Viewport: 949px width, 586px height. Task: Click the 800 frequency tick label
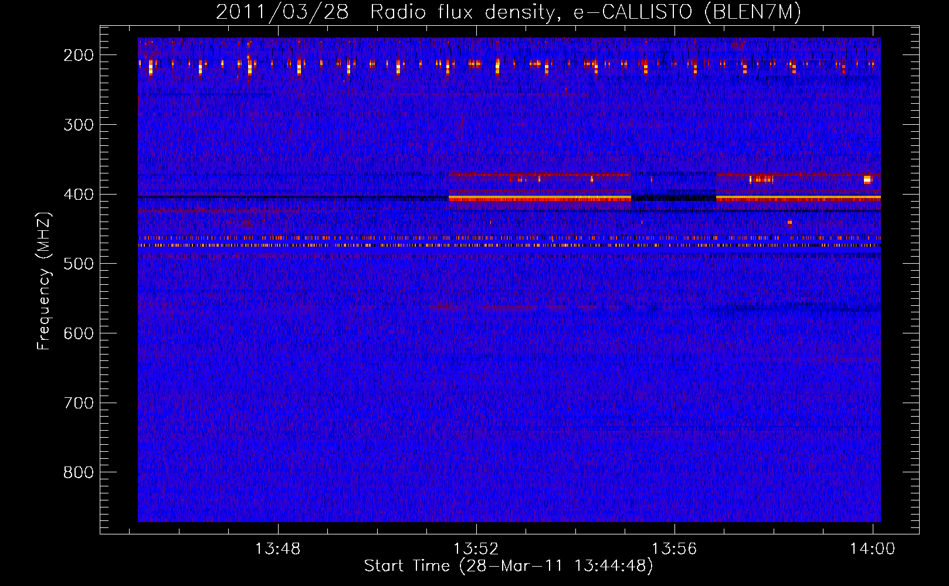click(79, 472)
